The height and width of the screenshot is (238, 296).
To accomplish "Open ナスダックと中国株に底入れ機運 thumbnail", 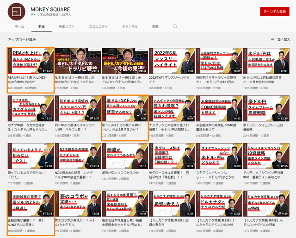I will tap(172, 108).
